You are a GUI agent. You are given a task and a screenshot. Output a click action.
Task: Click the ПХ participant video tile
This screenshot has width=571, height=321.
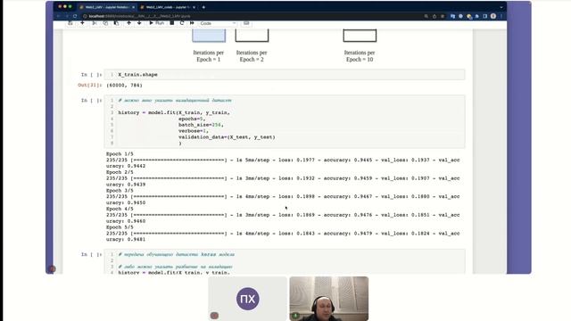click(248, 299)
